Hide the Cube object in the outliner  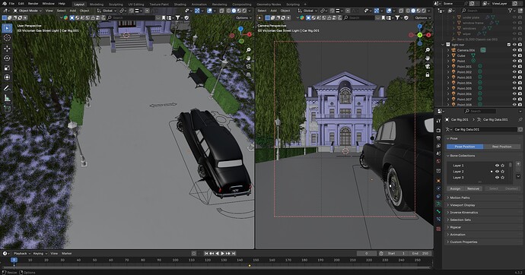(x=514, y=55)
